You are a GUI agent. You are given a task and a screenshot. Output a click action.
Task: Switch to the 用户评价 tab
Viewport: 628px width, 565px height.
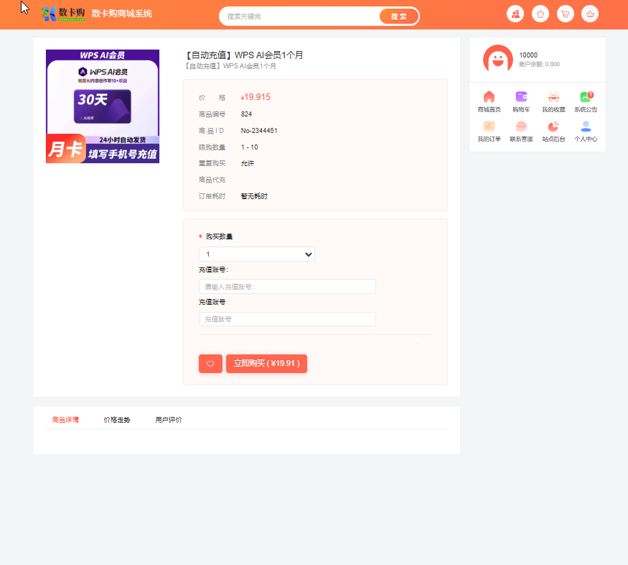point(169,420)
